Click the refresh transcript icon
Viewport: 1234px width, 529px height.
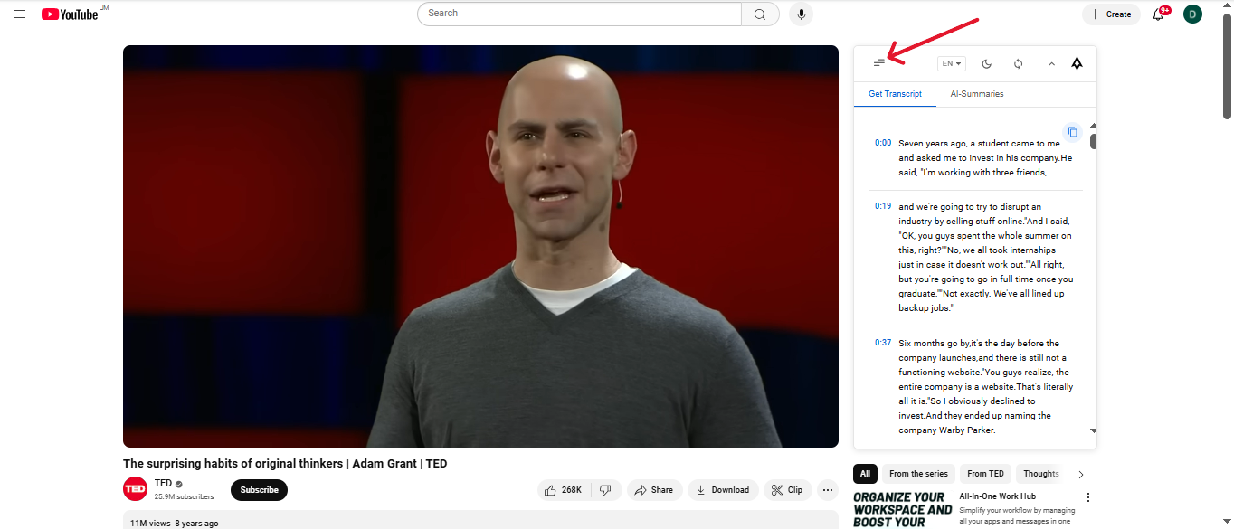[x=1019, y=63]
